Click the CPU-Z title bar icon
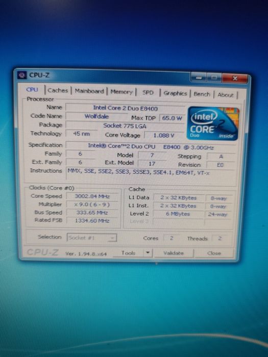Viewport: 268px width, 357px height. (x=22, y=75)
